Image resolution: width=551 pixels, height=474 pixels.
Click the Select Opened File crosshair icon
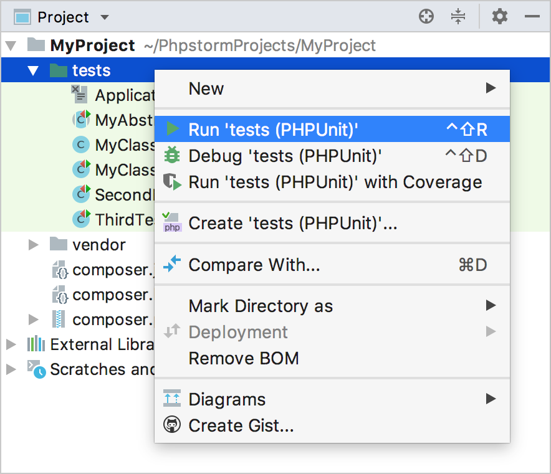(426, 17)
